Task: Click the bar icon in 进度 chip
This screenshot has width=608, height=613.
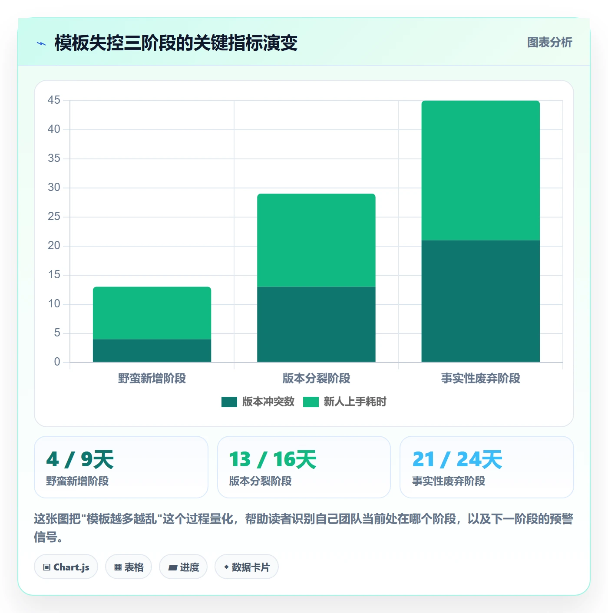Action: point(173,567)
